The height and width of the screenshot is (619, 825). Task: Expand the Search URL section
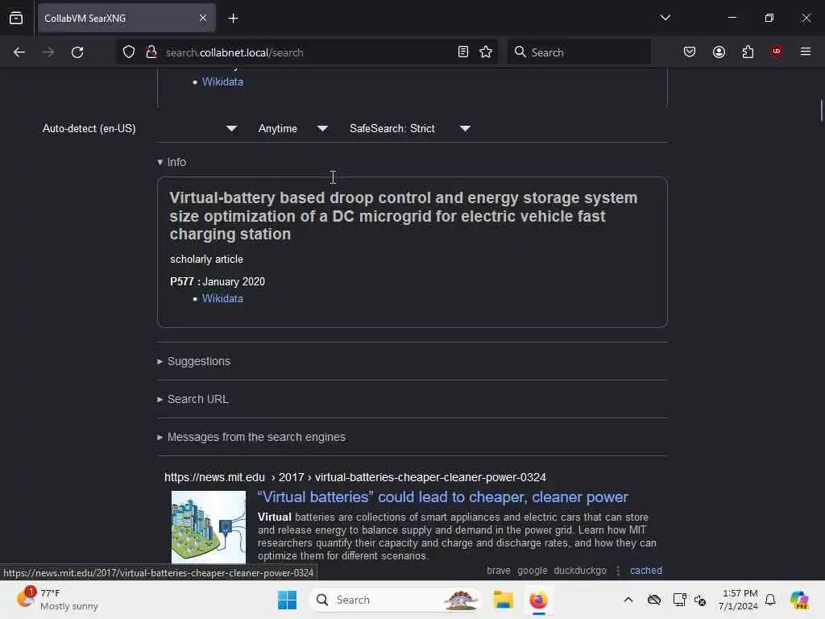[193, 399]
